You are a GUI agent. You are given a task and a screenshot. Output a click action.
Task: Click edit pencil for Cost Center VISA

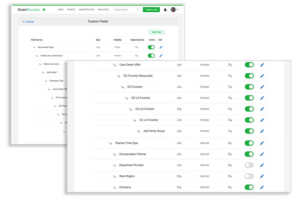coord(262,65)
